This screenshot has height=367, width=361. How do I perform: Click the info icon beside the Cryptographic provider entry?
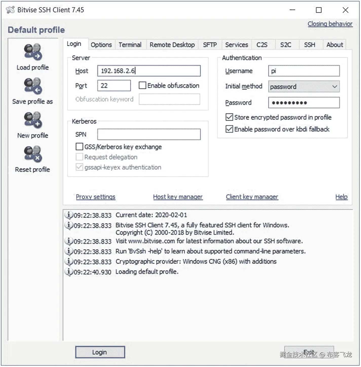(69, 262)
